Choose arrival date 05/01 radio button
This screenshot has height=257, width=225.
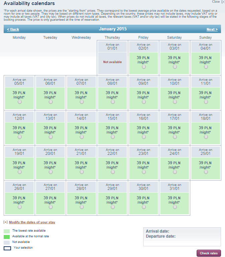pyautogui.click(x=20, y=102)
